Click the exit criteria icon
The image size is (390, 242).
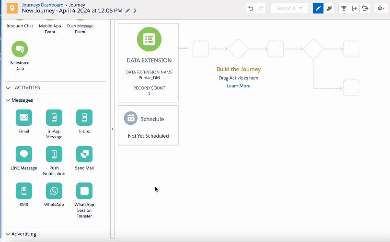(x=354, y=8)
